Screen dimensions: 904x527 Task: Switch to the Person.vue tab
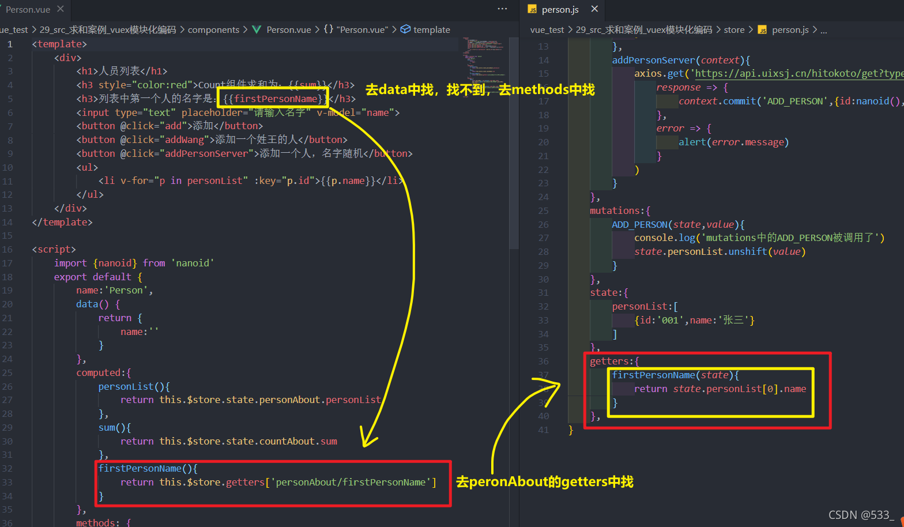click(28, 9)
